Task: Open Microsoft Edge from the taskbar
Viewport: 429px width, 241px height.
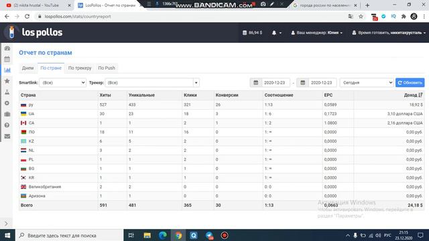Action: tap(163, 235)
